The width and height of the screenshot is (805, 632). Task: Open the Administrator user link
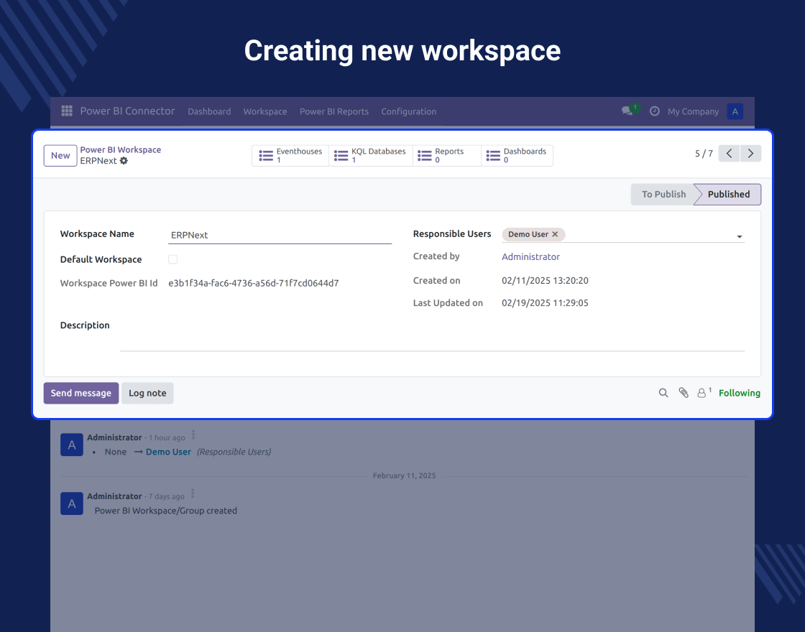pos(530,256)
